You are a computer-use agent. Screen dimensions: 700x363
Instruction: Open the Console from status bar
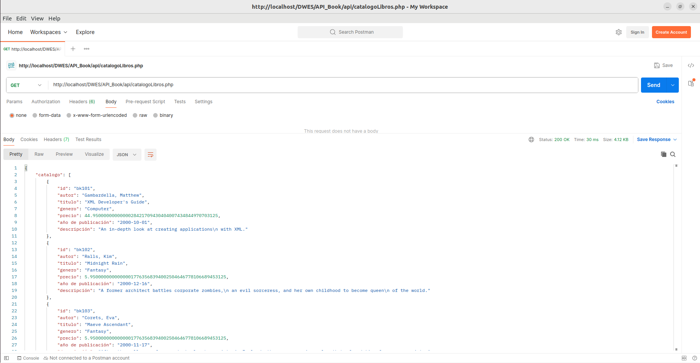click(x=28, y=358)
